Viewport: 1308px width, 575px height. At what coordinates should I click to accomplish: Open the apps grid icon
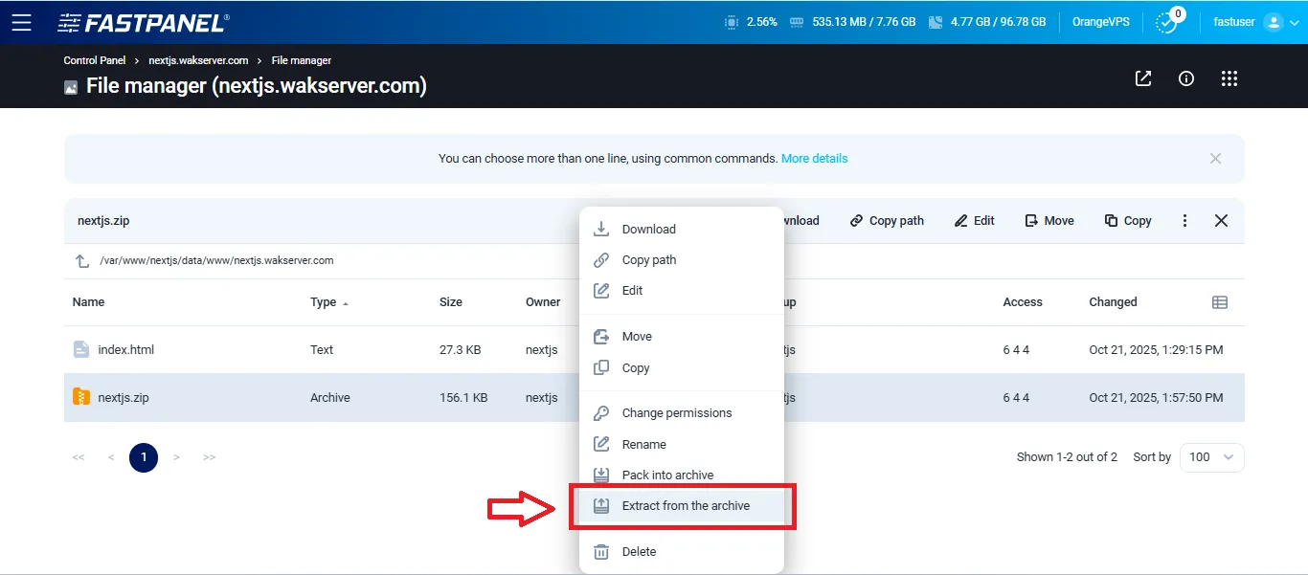[1229, 79]
